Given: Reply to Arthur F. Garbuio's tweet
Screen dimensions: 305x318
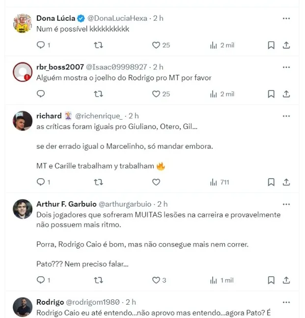Looking at the screenshot, I should tap(41, 280).
